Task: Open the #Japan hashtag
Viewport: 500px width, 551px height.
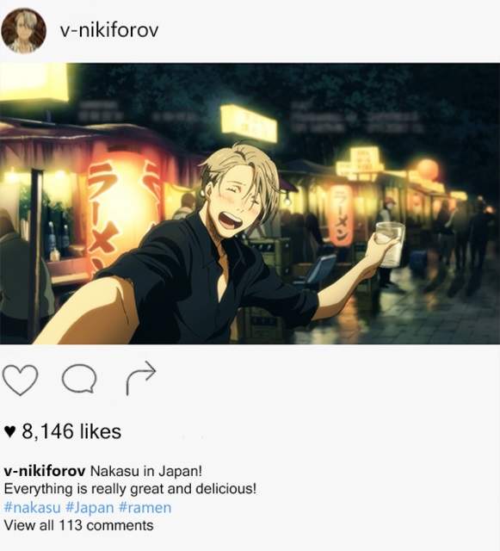Action: (90, 508)
